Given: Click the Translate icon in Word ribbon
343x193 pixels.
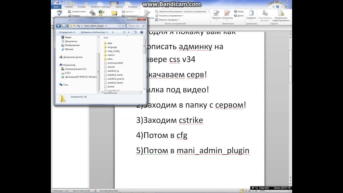Looking at the screenshot, I should click(92, 13).
